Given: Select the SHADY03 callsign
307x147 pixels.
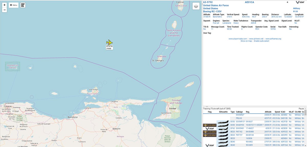Looking at the screenshot, I should point(240,125).
